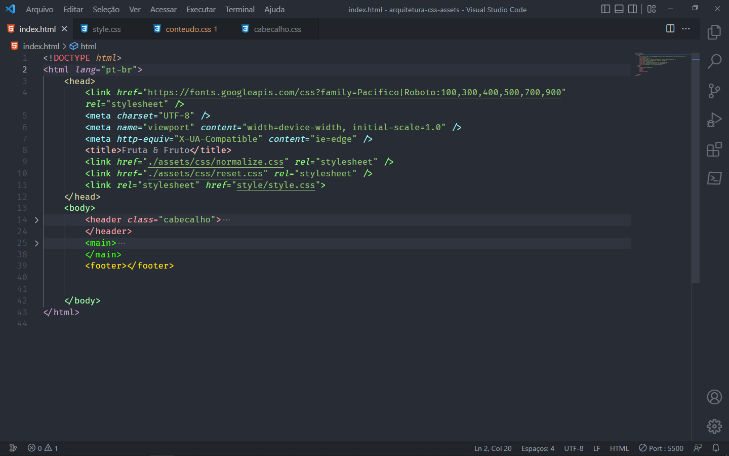729x456 pixels.
Task: Switch to the cabecalho.css tab
Action: click(x=277, y=29)
